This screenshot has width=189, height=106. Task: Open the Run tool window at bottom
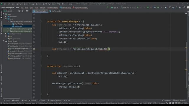(x=67, y=100)
